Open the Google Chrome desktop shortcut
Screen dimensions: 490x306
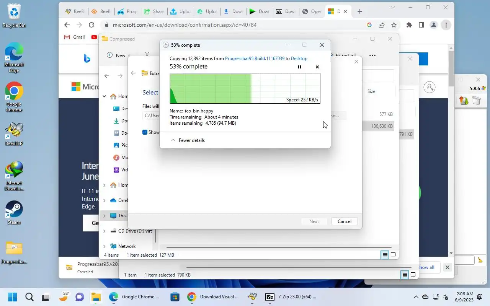pos(14,97)
